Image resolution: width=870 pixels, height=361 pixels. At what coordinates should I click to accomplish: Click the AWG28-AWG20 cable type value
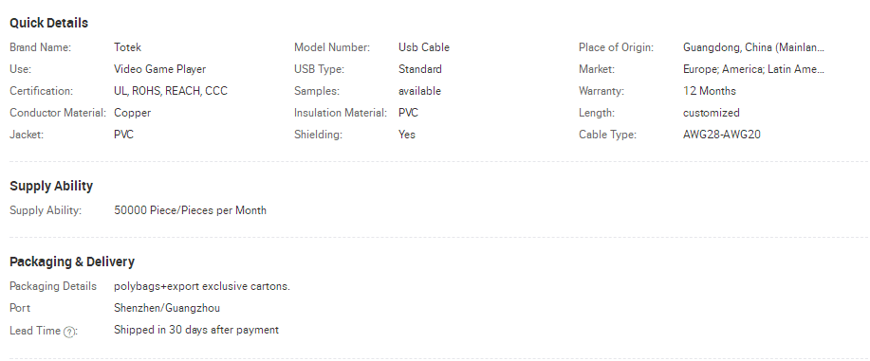[722, 135]
